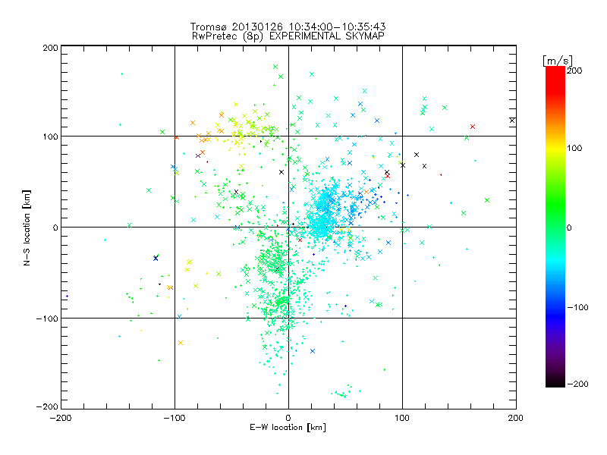Viewport: 607px width, 455px height.
Task: Click the black bottom of the colorbar
Action: (555, 381)
